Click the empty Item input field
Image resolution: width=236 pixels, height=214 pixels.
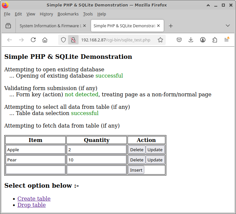35,170
